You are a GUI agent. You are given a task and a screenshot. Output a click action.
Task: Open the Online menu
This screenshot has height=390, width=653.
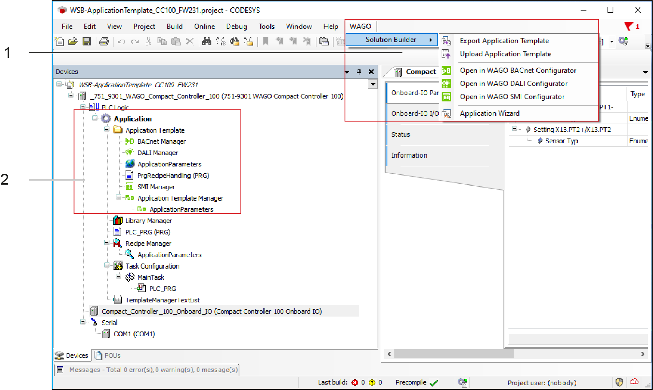tap(204, 26)
